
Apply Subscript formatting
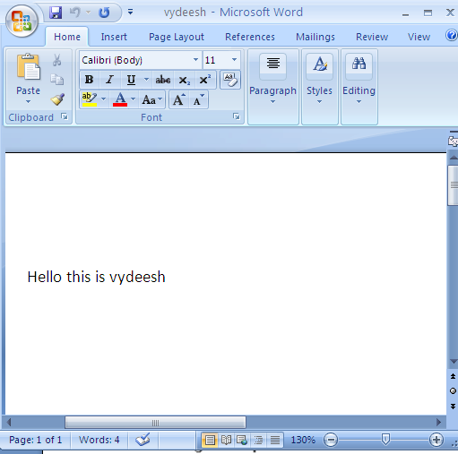pyautogui.click(x=185, y=80)
